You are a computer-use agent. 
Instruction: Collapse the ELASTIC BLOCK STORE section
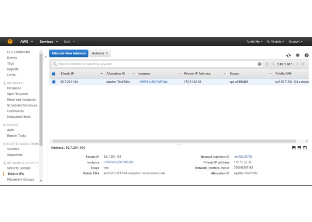tap(4, 144)
